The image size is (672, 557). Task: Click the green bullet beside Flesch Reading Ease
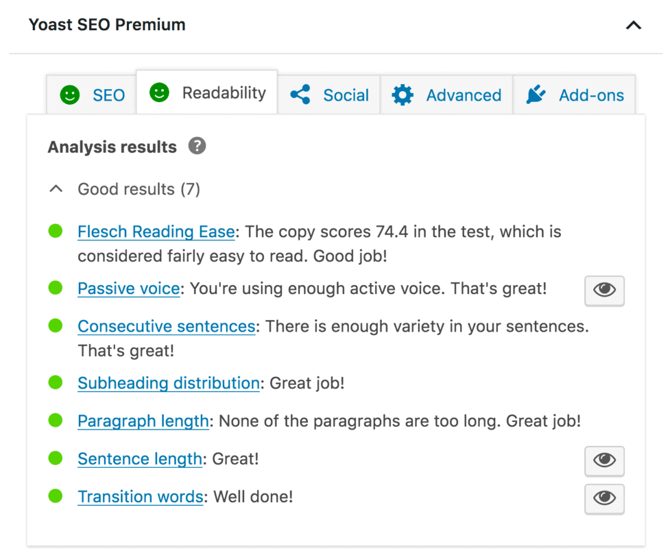[55, 231]
